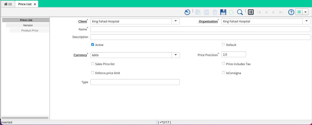Open the Client dropdown arrow
Screen dimensions: 312x125
pyautogui.click(x=176, y=21)
